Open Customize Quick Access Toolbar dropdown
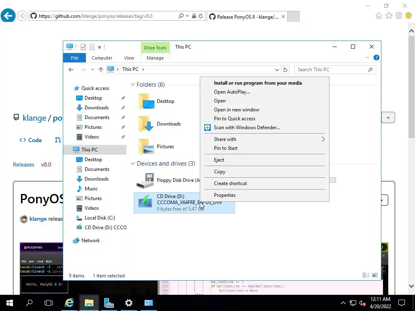415x311 pixels. point(100,47)
